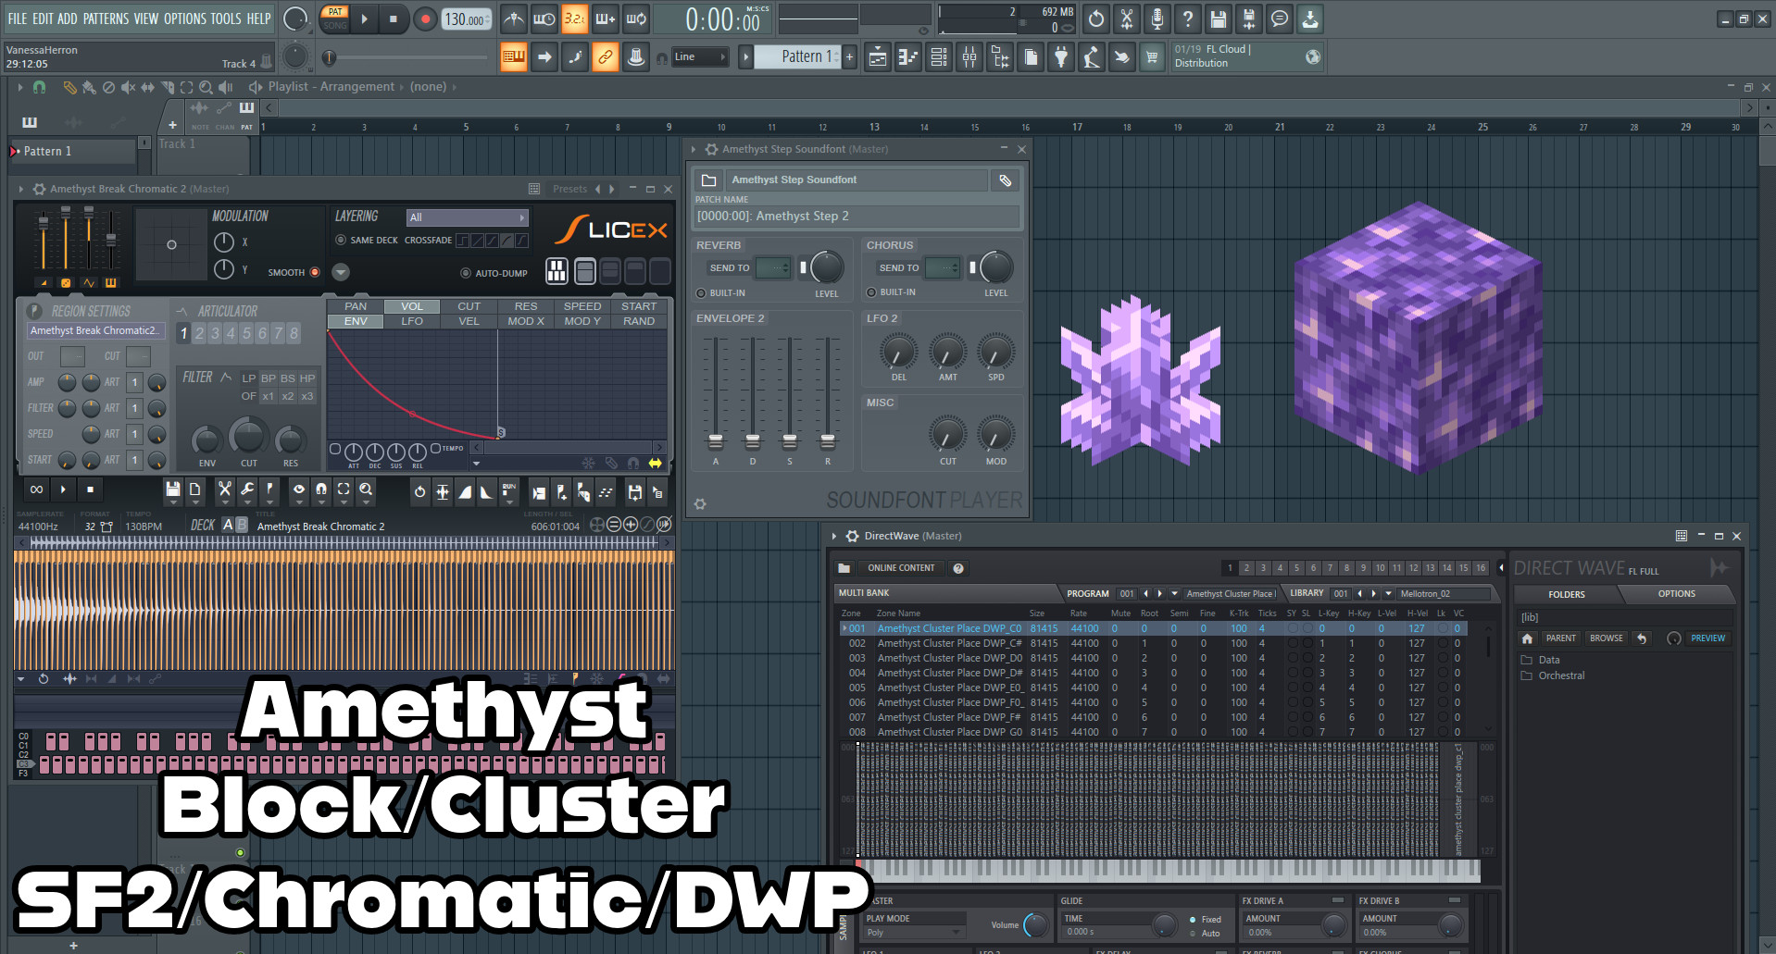1776x954 pixels.
Task: Click the DirectWave home folder icon
Action: (1528, 638)
